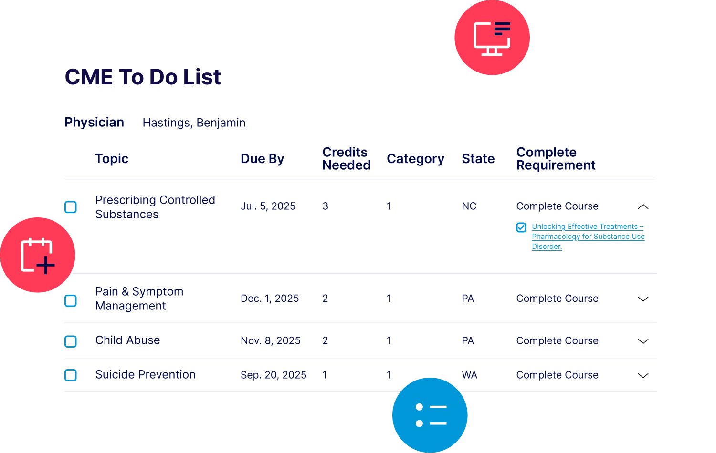Expand the Pain & Symptom Management chevron
The height and width of the screenshot is (453, 716).
[643, 299]
